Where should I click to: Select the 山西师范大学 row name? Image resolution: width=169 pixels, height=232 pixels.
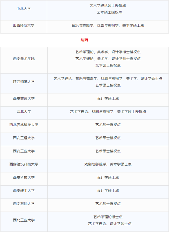tap(24, 25)
